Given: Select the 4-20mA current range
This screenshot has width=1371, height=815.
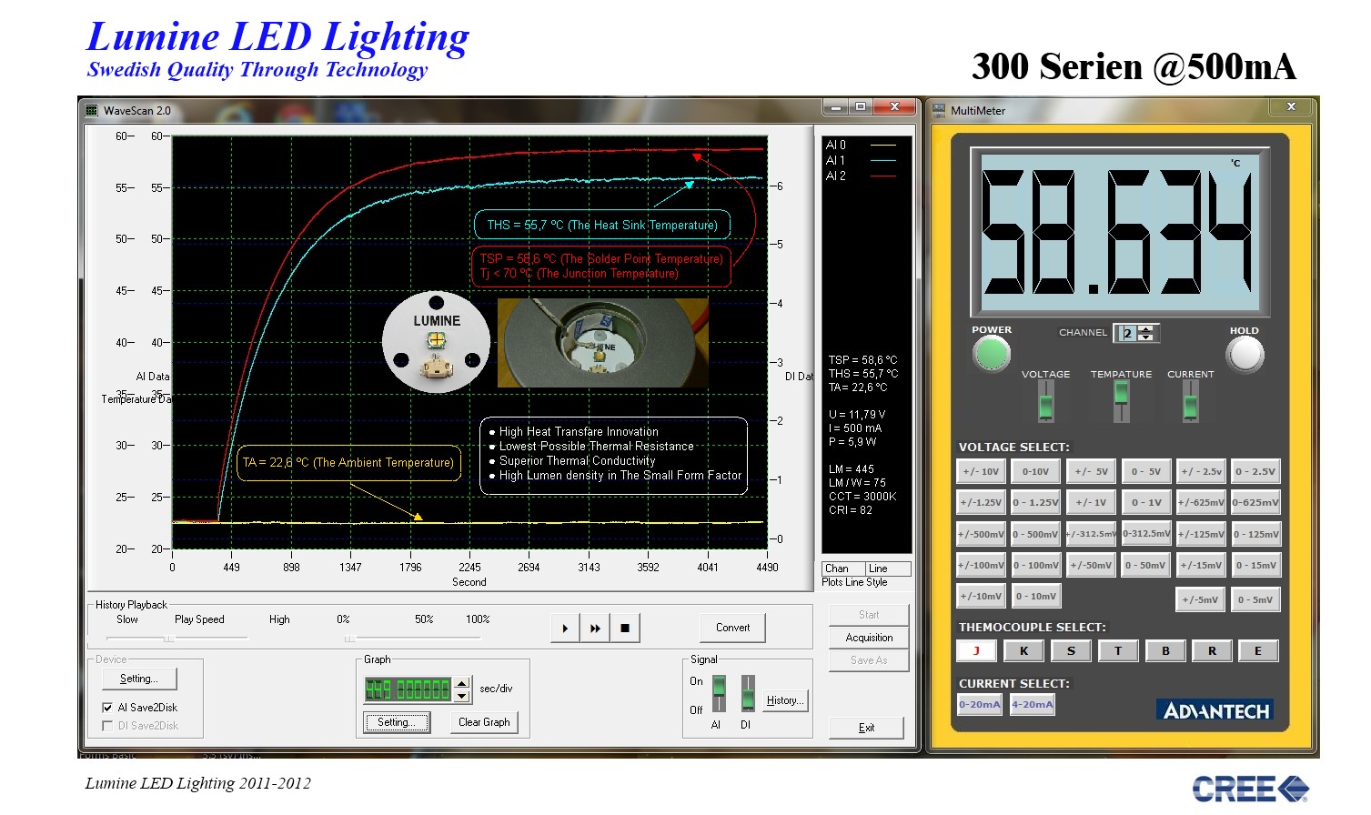Looking at the screenshot, I should [x=1033, y=704].
